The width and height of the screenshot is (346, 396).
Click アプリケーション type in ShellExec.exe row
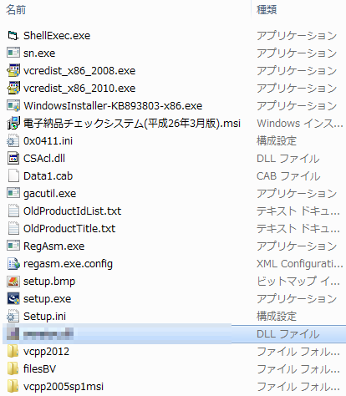click(x=297, y=36)
